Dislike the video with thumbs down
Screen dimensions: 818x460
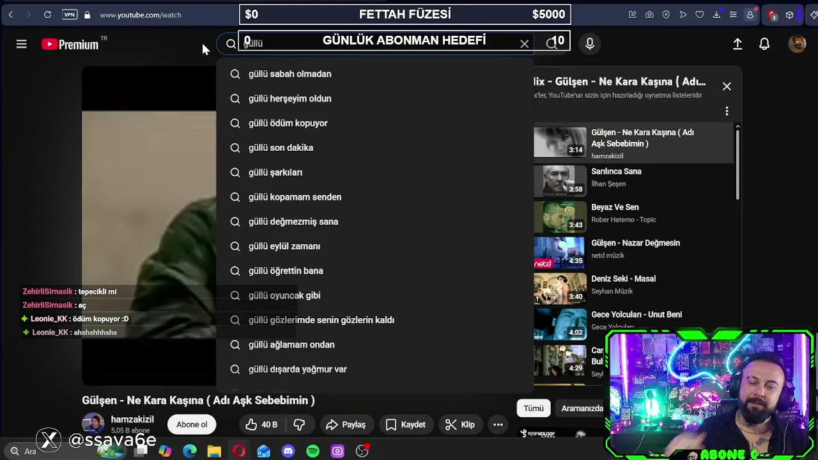pyautogui.click(x=299, y=424)
